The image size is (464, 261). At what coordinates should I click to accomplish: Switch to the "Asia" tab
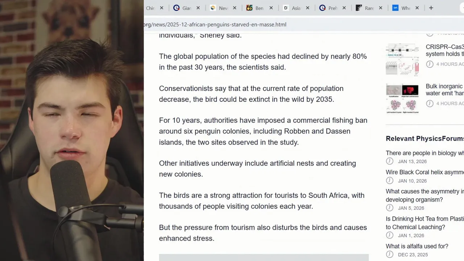pyautogui.click(x=296, y=8)
